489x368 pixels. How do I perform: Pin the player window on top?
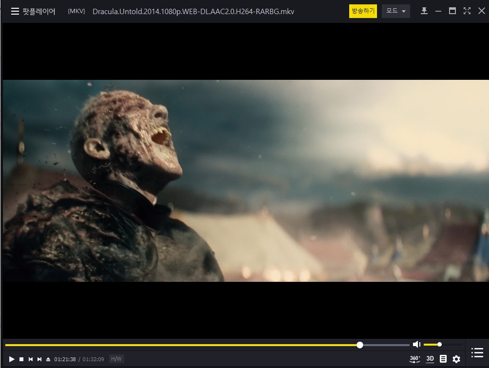tap(424, 11)
